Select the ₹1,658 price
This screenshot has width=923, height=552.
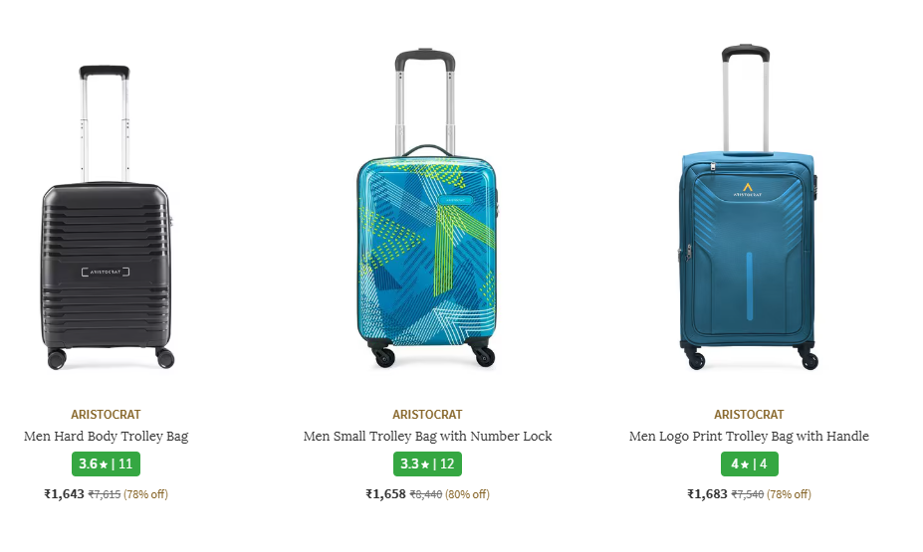click(385, 493)
